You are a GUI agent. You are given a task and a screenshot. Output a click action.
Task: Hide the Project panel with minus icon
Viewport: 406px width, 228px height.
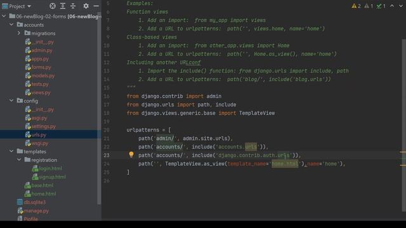96,6
